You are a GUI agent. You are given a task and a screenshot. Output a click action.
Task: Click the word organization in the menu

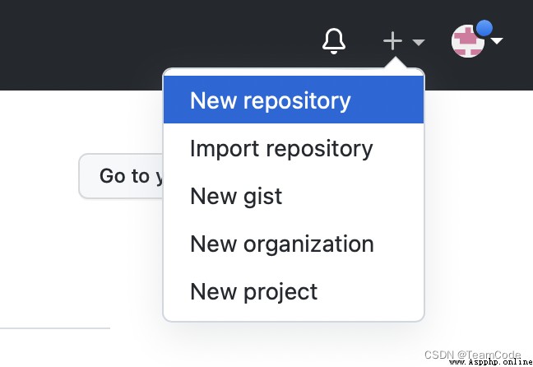pyautogui.click(x=308, y=245)
